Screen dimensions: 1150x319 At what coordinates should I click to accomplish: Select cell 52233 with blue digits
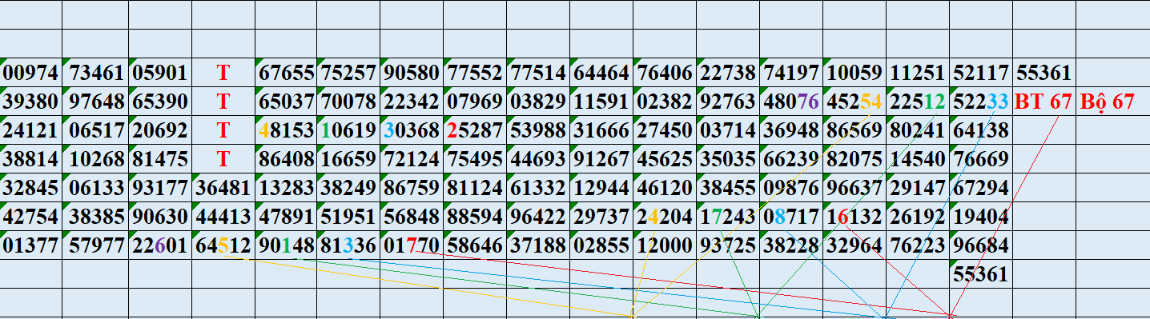coord(981,102)
